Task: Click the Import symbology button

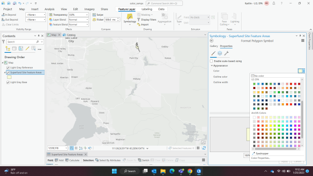Action: point(143,24)
